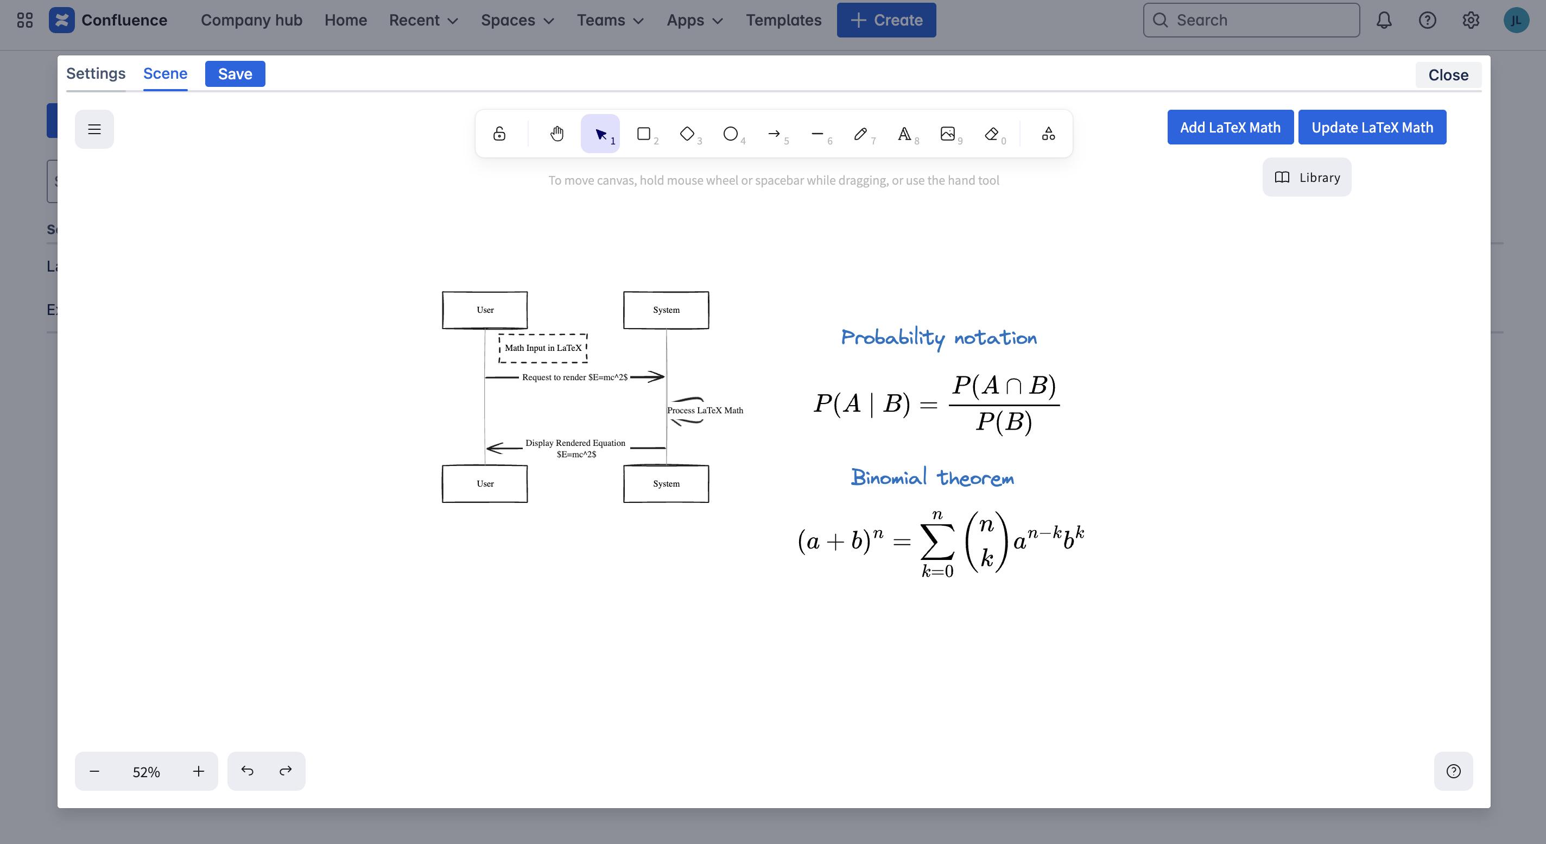Undo the last canvas action
Screen dimensions: 1546x844
click(248, 771)
